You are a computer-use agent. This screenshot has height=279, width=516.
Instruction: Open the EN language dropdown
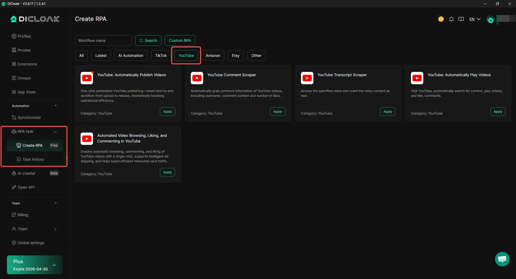pos(475,19)
